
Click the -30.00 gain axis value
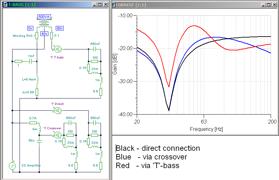click(126, 81)
